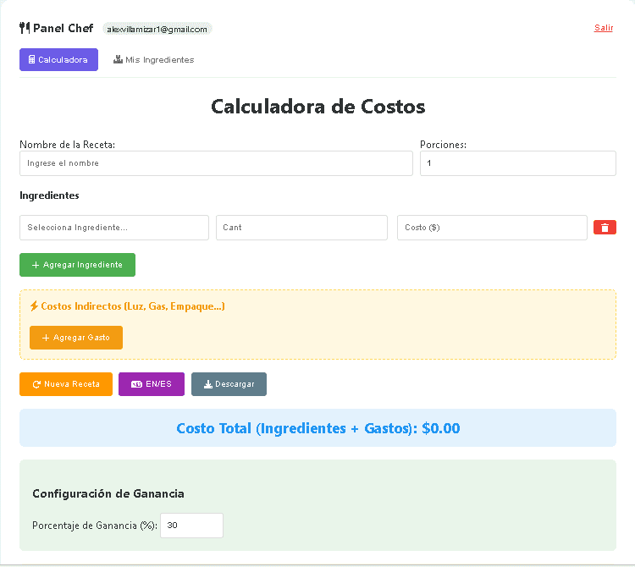
Task: Click Agregar Ingrediente button
Action: (x=77, y=265)
